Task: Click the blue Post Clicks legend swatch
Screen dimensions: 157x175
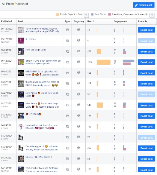Action: click(x=92, y=14)
